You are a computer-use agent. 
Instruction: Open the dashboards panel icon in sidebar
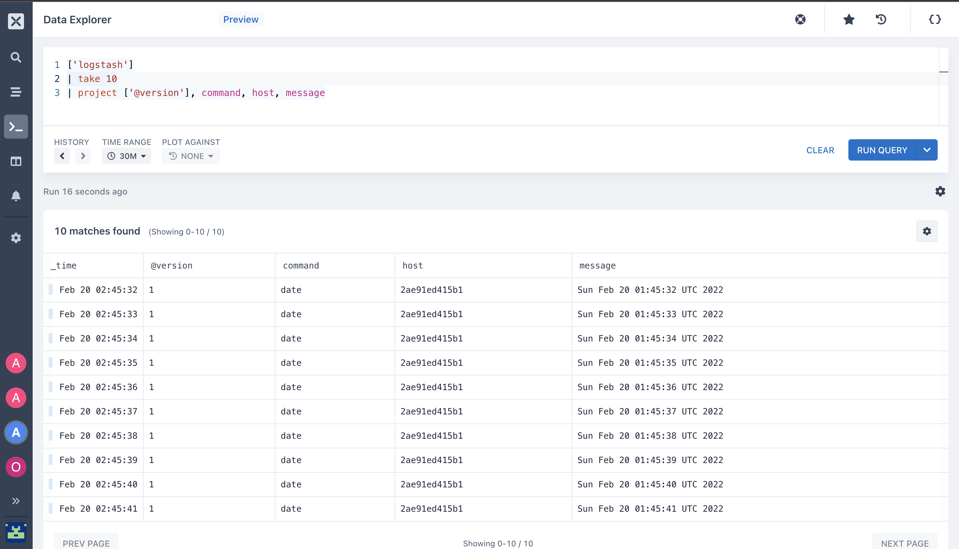16,161
